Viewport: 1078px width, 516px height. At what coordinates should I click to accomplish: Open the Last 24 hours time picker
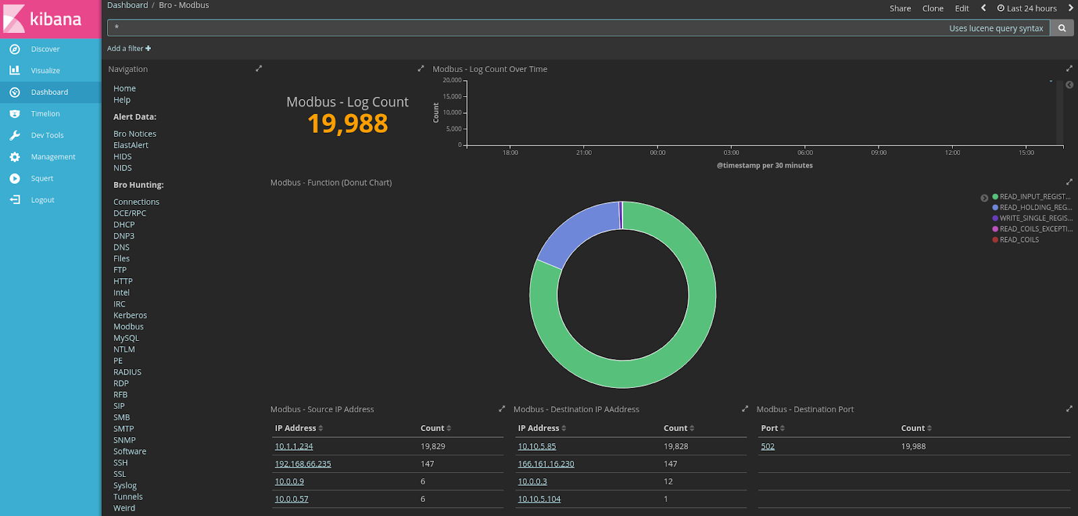tap(1027, 9)
